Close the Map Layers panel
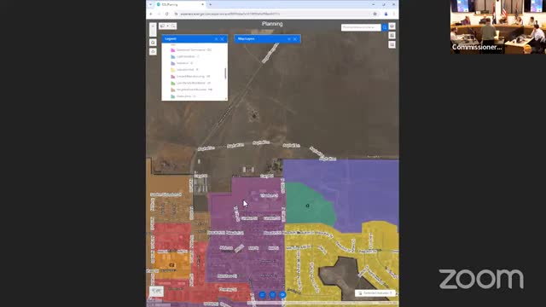The image size is (546, 307). (295, 39)
